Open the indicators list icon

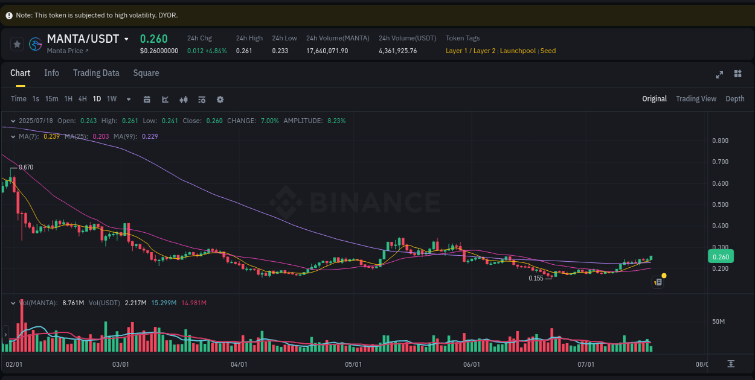tap(202, 99)
